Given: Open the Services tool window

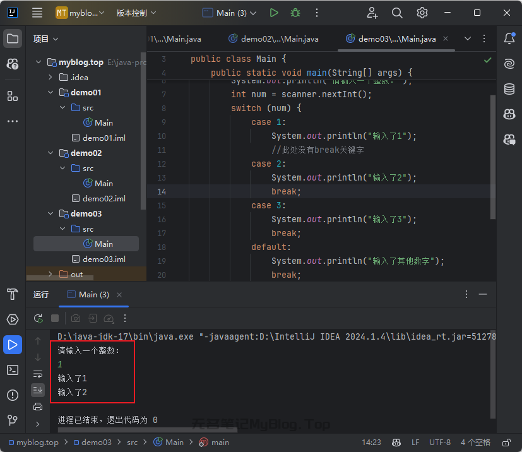Looking at the screenshot, I should (x=13, y=319).
